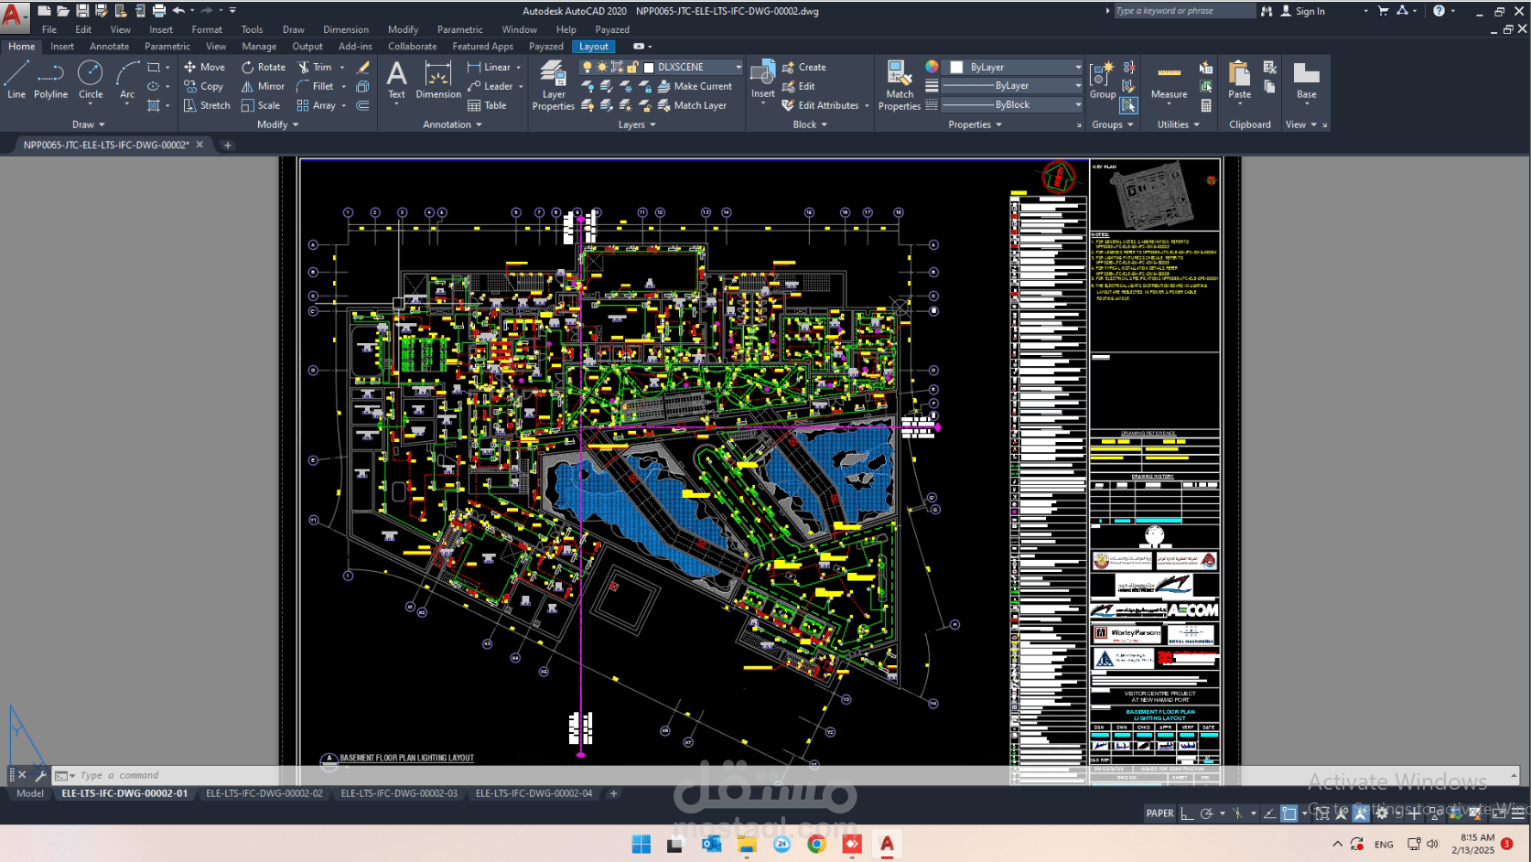Image resolution: width=1531 pixels, height=862 pixels.
Task: Add a new layout tab with plus button
Action: (x=613, y=793)
